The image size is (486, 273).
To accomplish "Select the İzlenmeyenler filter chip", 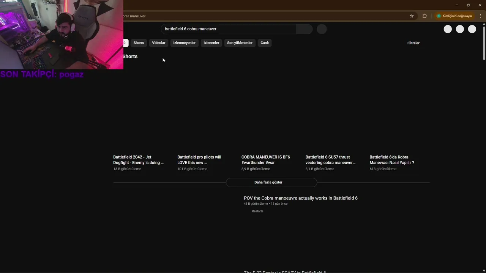I will [184, 43].
